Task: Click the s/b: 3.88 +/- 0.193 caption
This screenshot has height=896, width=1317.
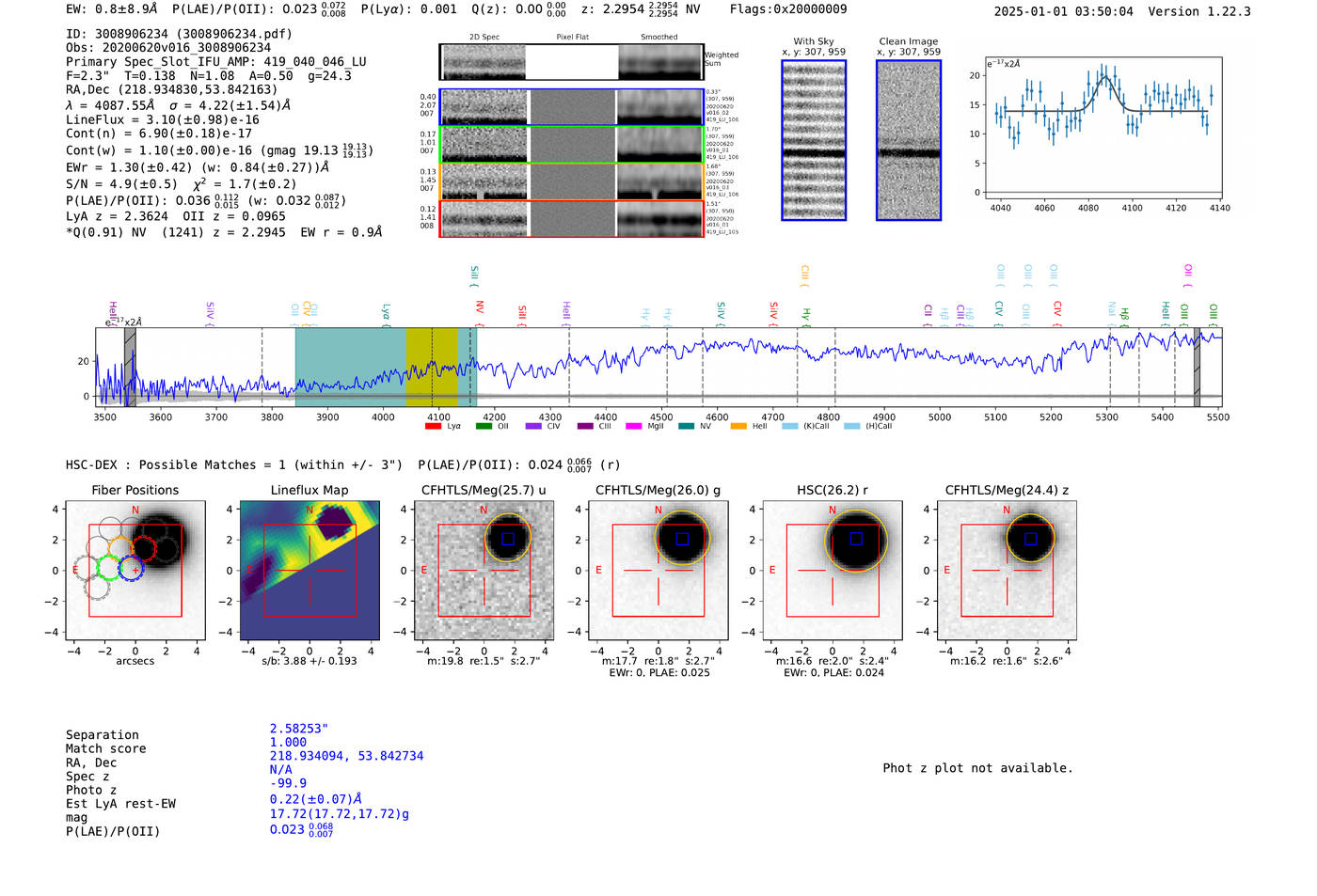Action: [x=309, y=661]
